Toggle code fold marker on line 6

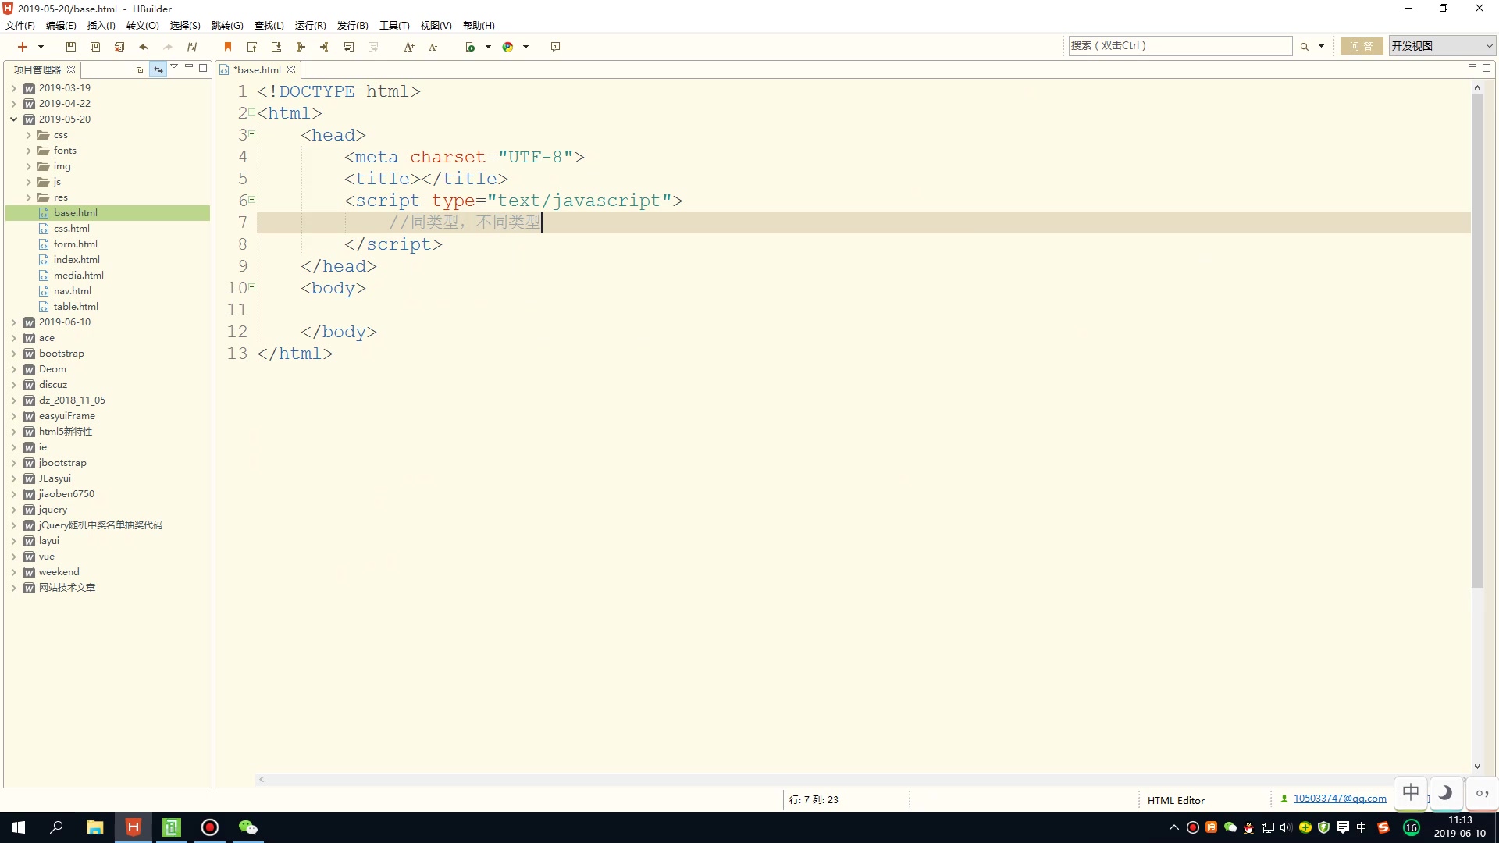pos(252,199)
